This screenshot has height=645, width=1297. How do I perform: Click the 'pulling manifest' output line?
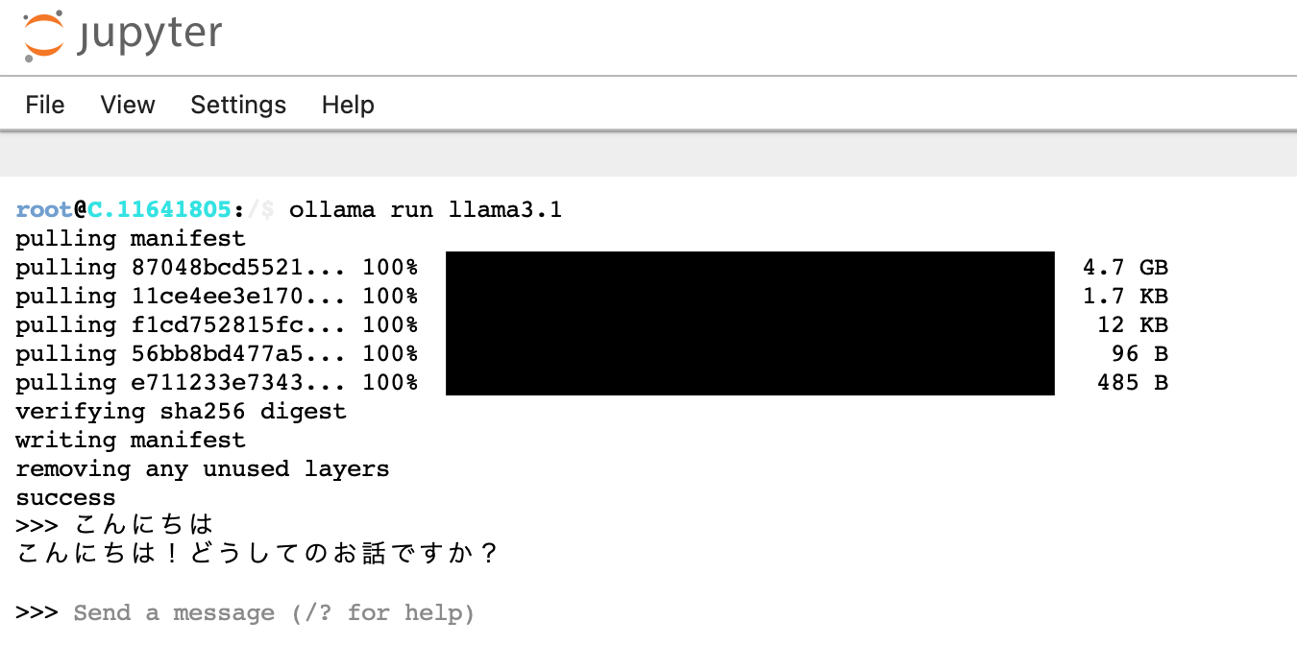131,238
